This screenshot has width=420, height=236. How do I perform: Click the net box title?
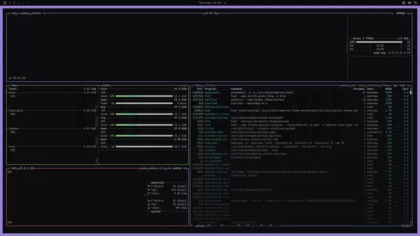point(13,168)
